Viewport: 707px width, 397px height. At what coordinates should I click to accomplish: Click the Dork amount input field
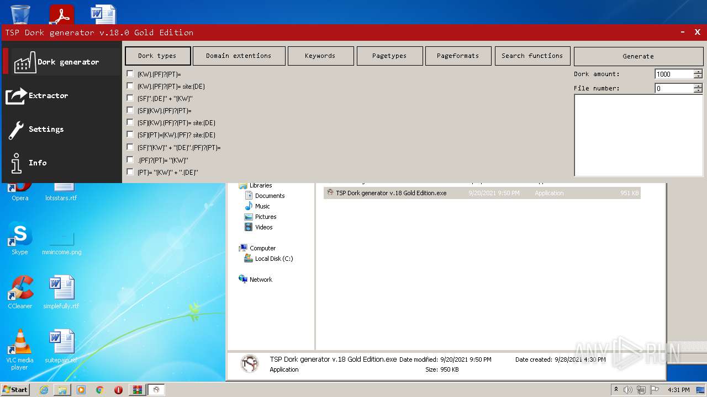[674, 74]
